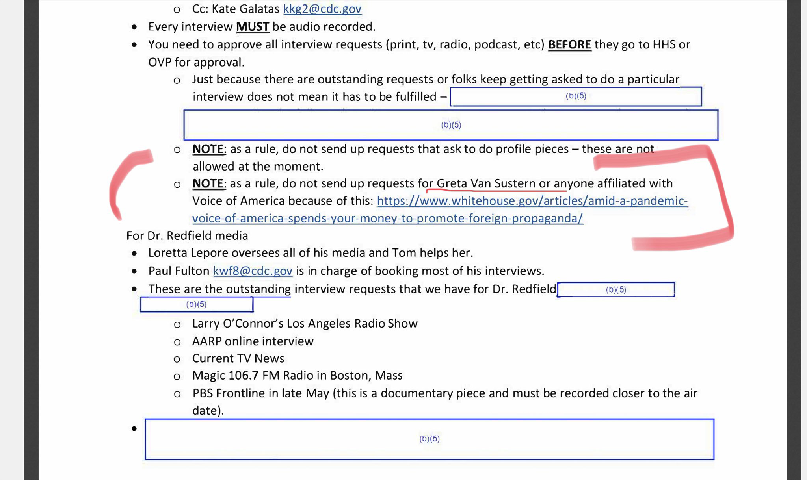
Task: Click the bold underlined word MUST
Action: tap(252, 27)
